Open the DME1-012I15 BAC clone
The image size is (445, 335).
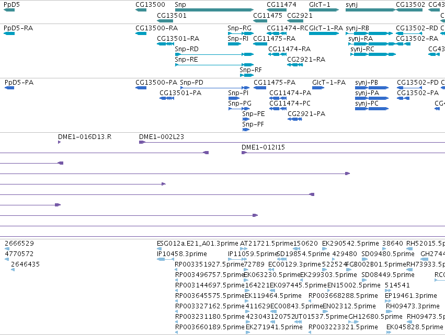343,153
